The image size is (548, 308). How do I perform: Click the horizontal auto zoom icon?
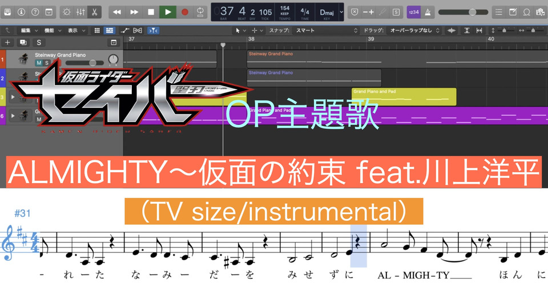pyautogui.click(x=479, y=30)
